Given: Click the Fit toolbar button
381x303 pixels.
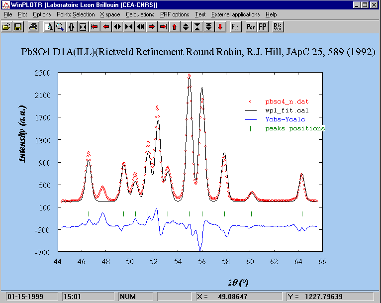Looking at the screenshot, I should pos(235,26).
